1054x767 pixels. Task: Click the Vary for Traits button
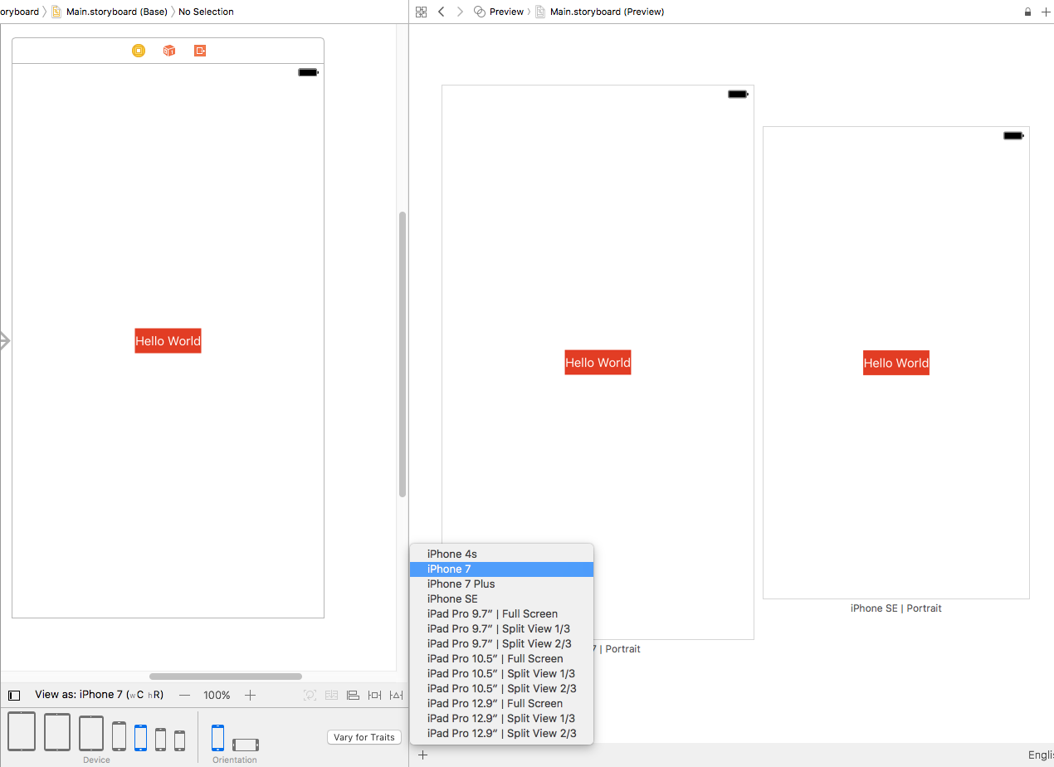(364, 737)
